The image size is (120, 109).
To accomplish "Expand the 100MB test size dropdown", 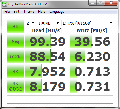I will coord(48,23).
